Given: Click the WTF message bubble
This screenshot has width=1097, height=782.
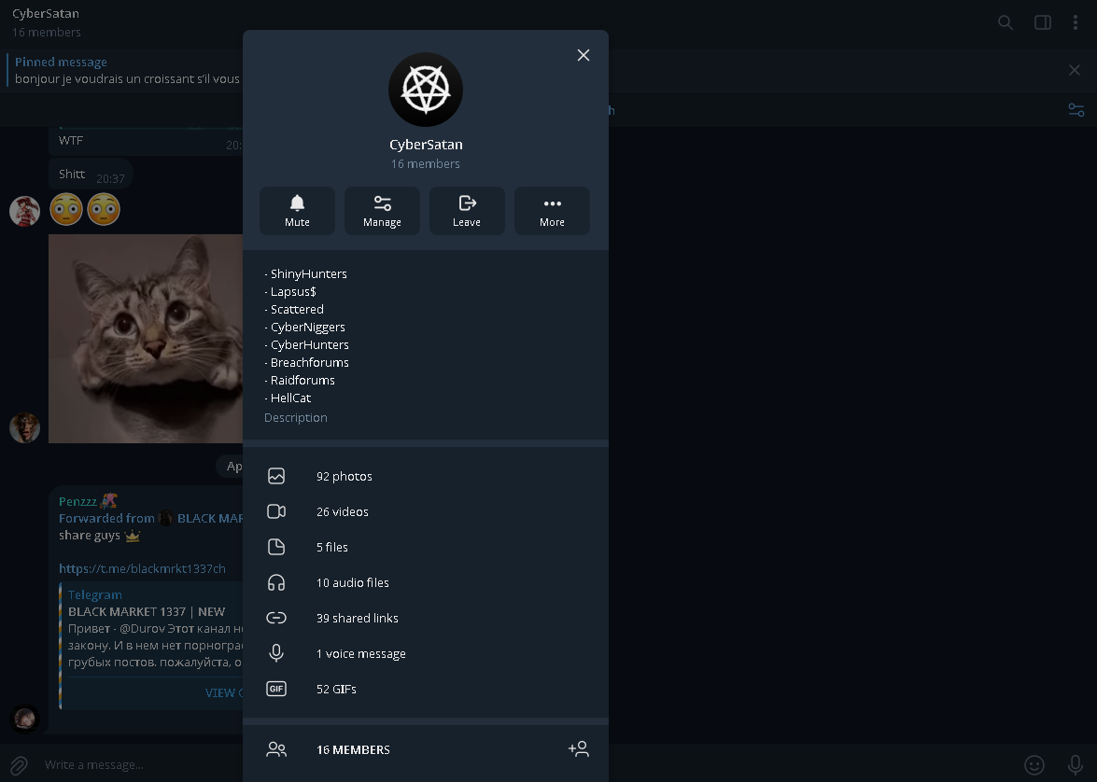Looking at the screenshot, I should 146,141.
